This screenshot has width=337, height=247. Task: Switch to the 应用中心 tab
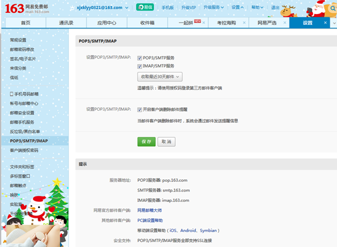(107, 23)
